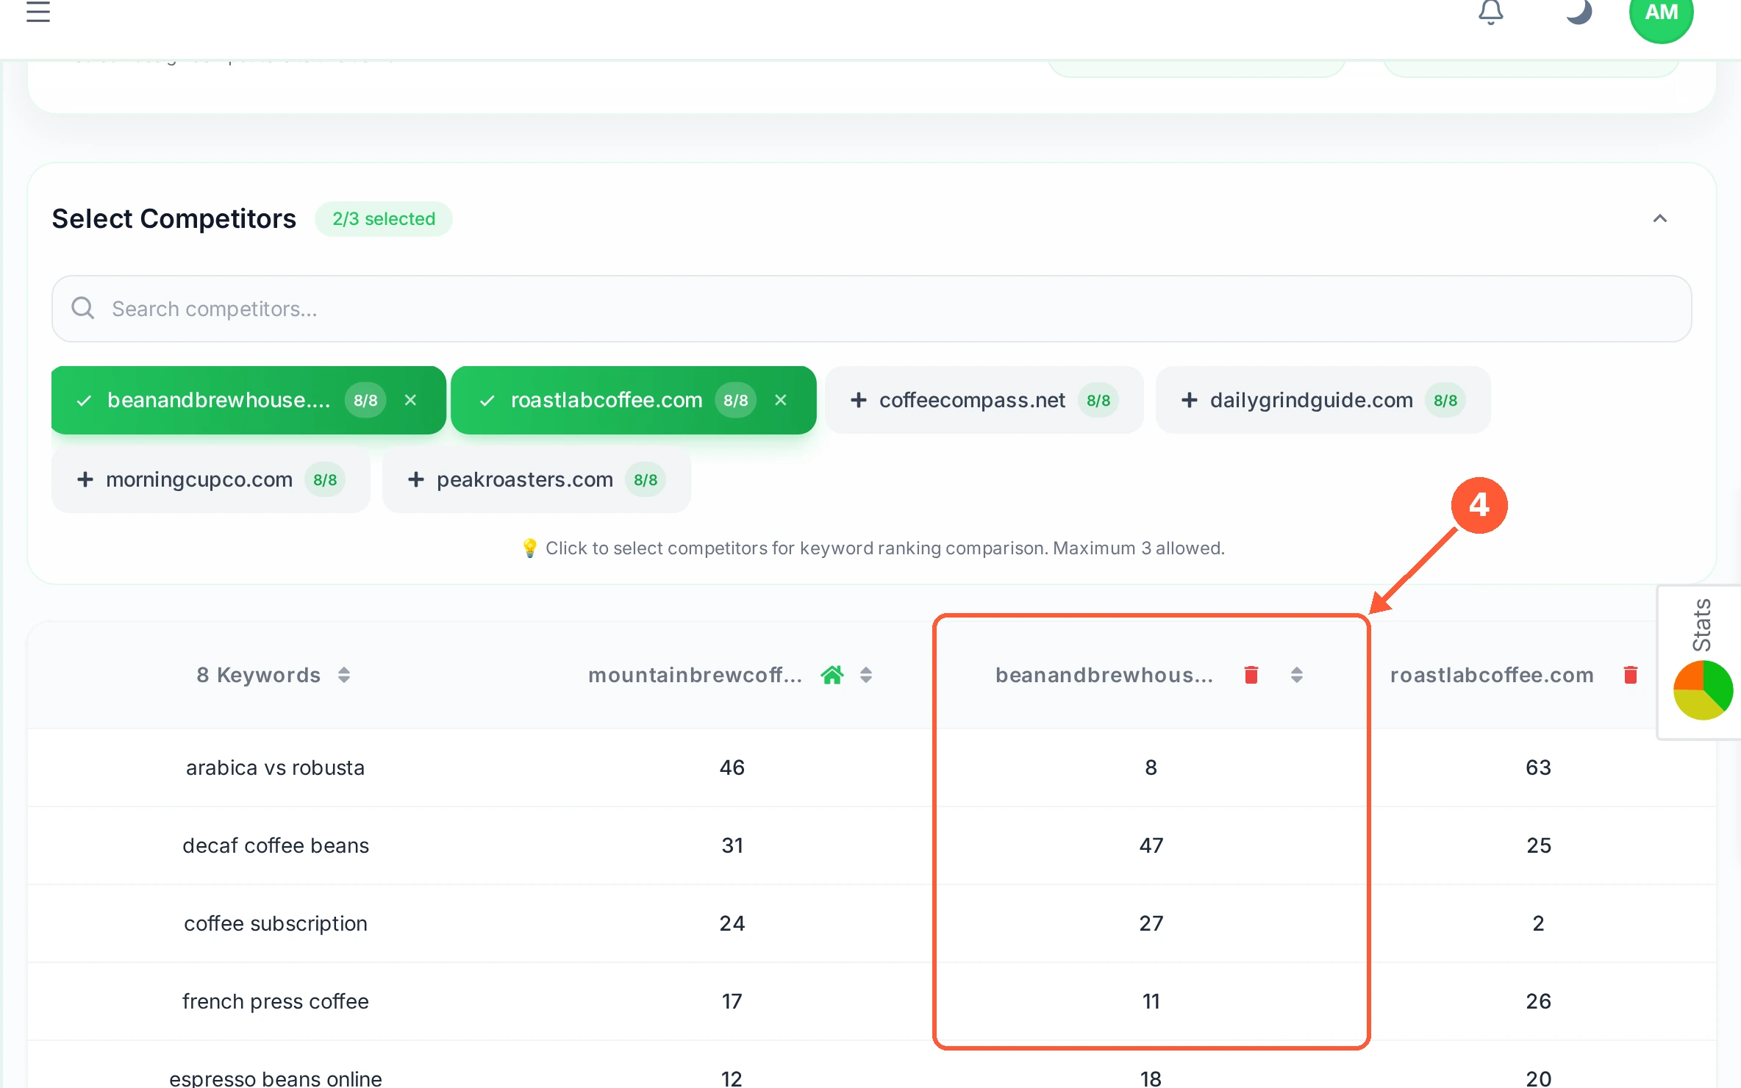Open the notifications bell
This screenshot has width=1741, height=1088.
pos(1491,12)
